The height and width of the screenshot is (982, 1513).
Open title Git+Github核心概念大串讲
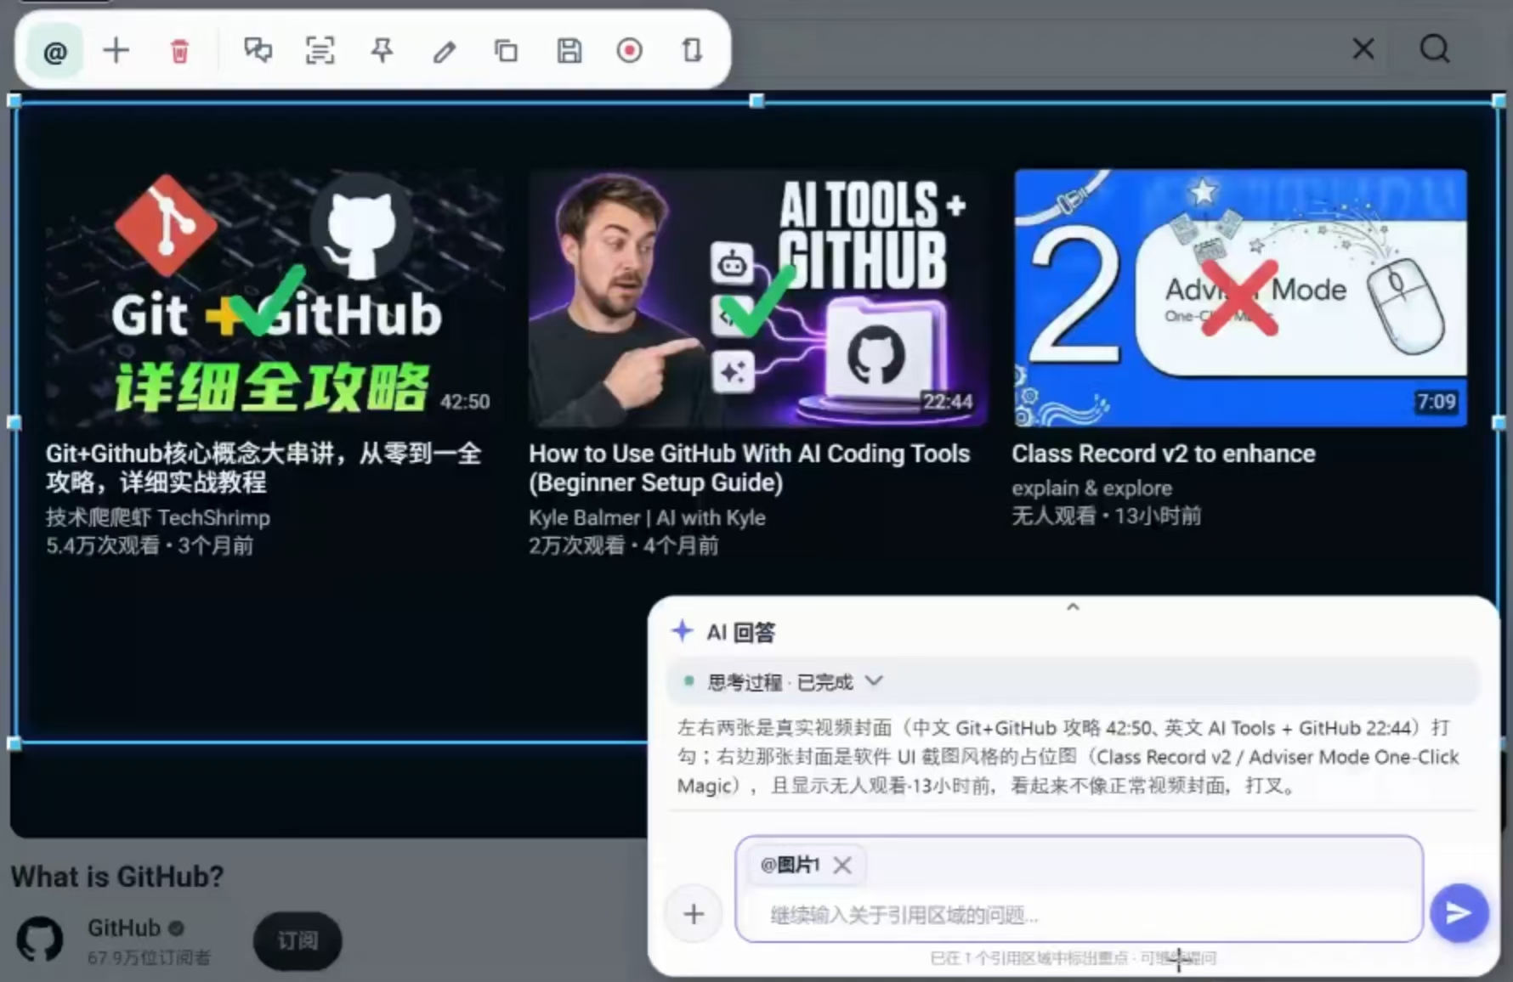(x=263, y=467)
